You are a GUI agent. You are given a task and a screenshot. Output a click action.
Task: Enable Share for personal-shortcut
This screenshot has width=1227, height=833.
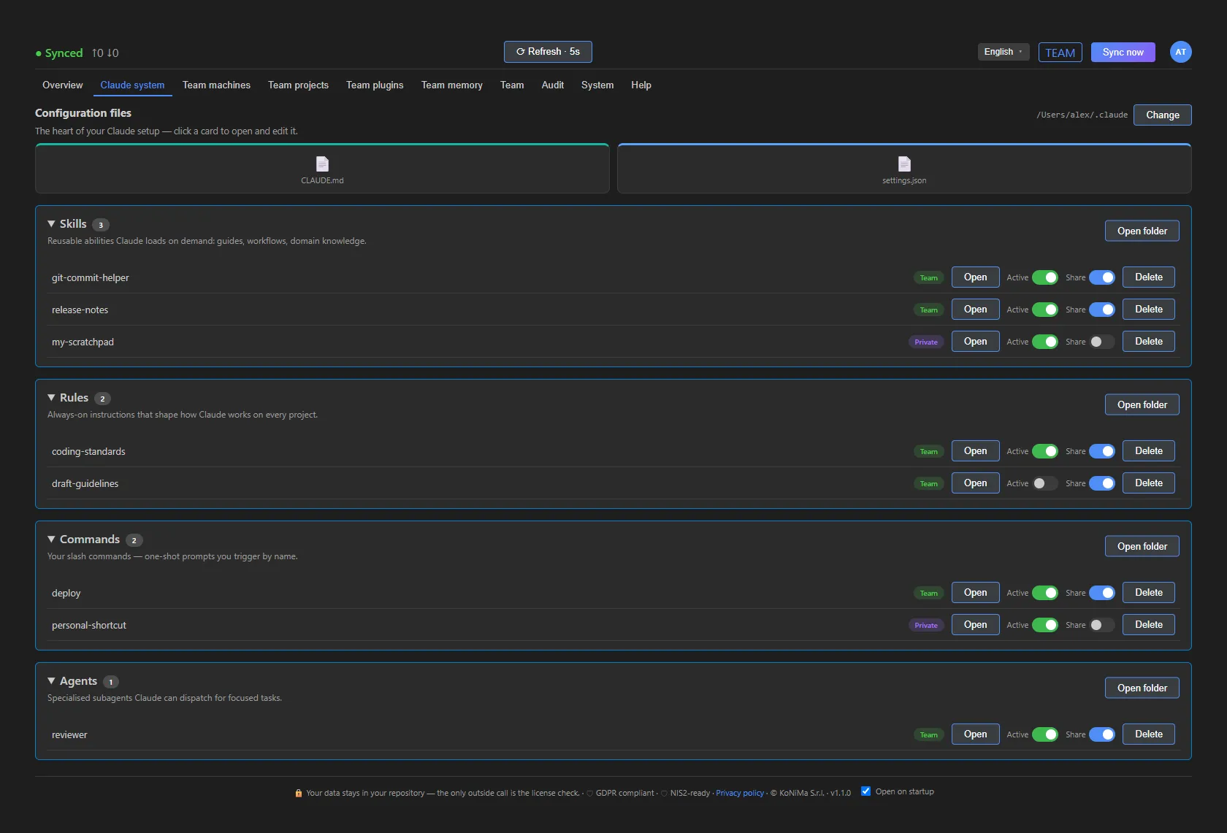[x=1102, y=625]
